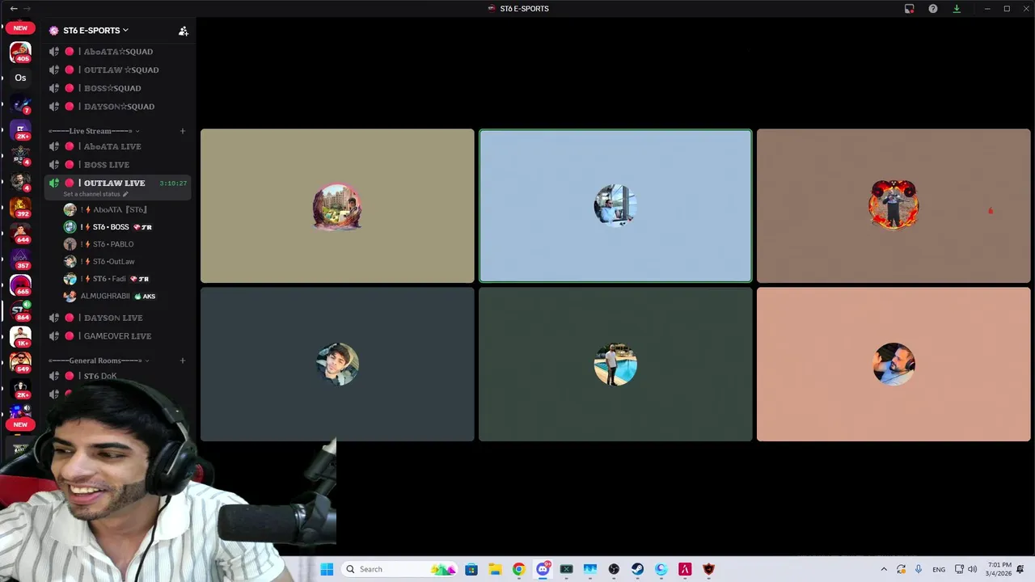Join DAYSON SQUAD voice channel

tap(118, 107)
